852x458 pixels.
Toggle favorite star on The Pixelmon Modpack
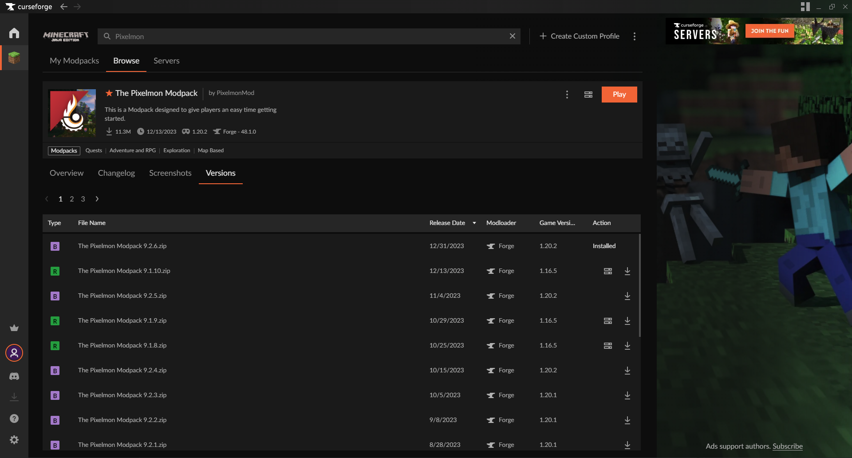109,93
